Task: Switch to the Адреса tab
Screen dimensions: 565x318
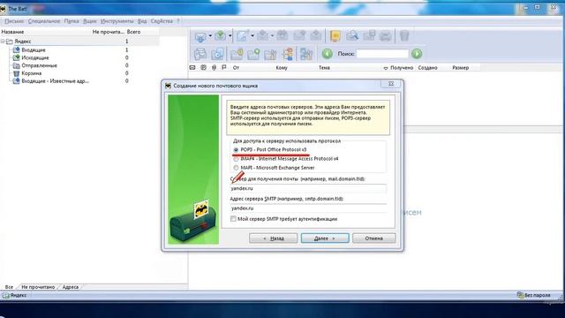Action: tap(71, 287)
